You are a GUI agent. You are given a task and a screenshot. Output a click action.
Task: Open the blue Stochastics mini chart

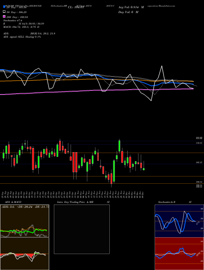179,221
